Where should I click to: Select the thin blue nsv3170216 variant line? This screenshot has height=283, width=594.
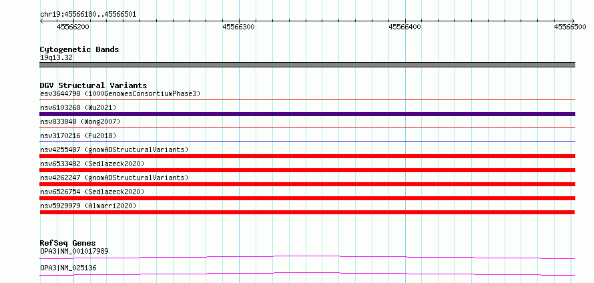[x=308, y=142]
